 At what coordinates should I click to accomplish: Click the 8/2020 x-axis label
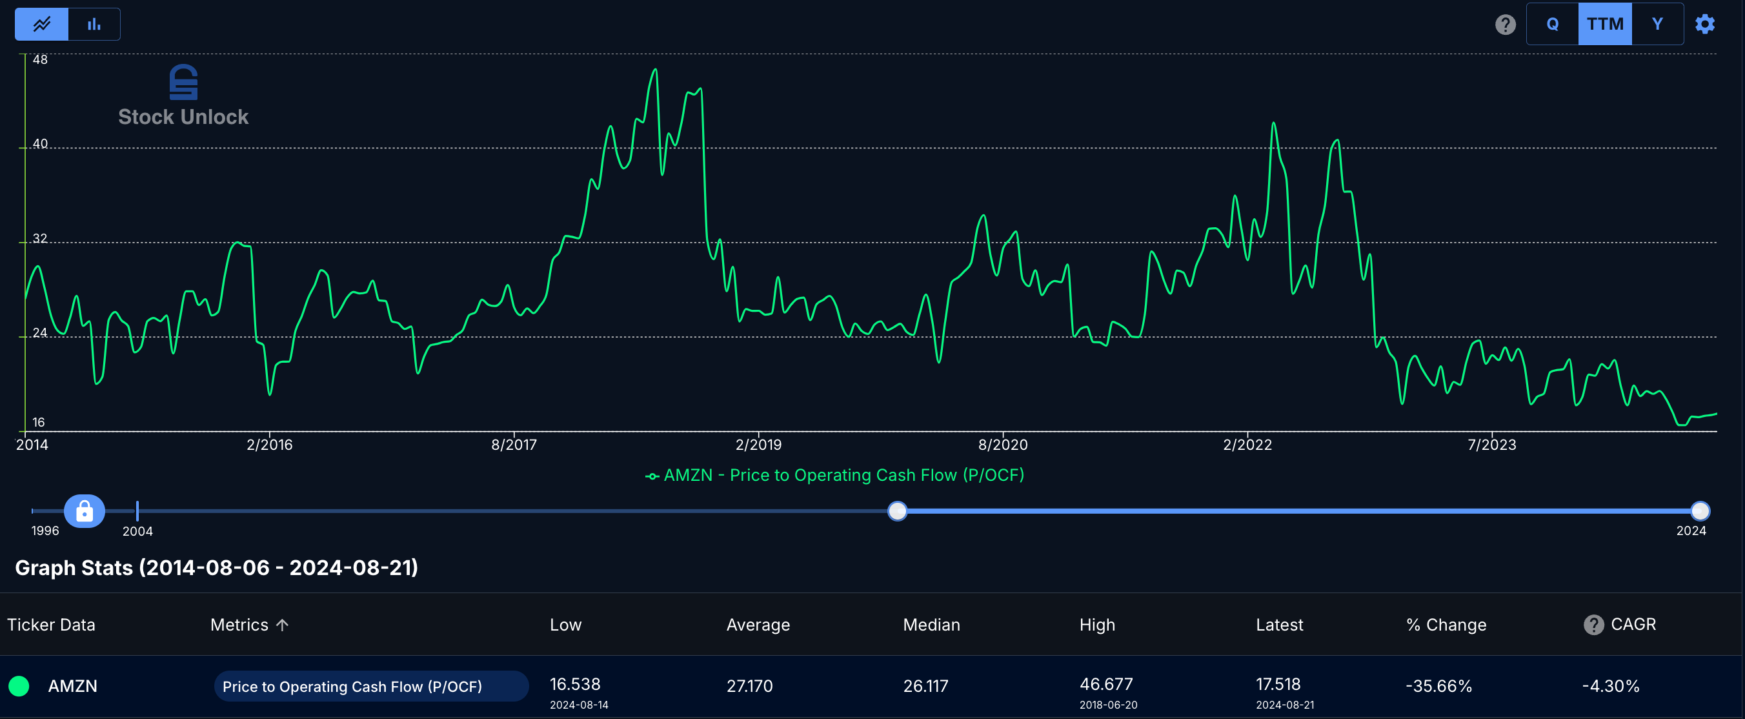coord(1004,445)
